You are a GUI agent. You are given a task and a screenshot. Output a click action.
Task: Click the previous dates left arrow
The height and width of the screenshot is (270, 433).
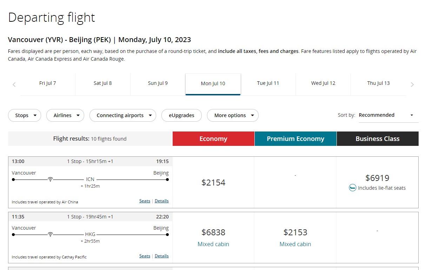(x=14, y=85)
